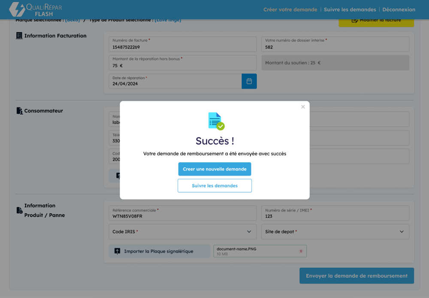
Task: Open the repair date calendar picker
Action: pos(249,81)
